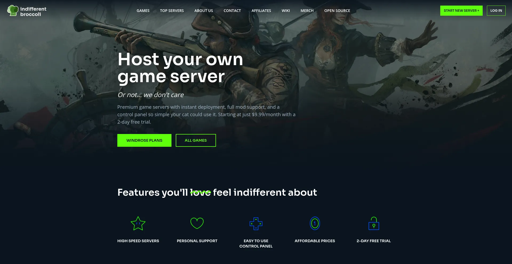Click the 'High Speed Servers' label
The height and width of the screenshot is (264, 512).
[x=138, y=241]
